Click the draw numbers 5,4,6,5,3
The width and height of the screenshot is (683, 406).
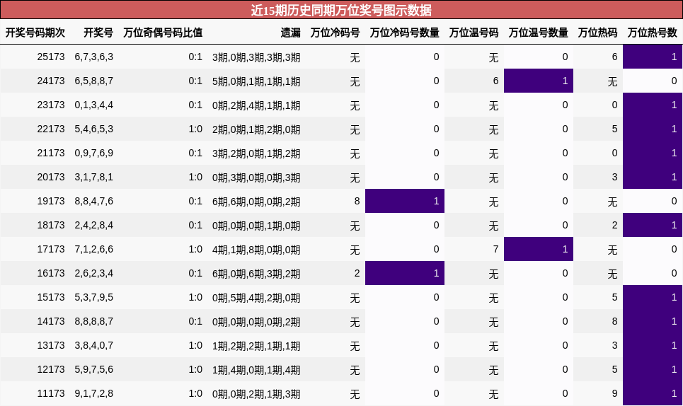coord(93,129)
